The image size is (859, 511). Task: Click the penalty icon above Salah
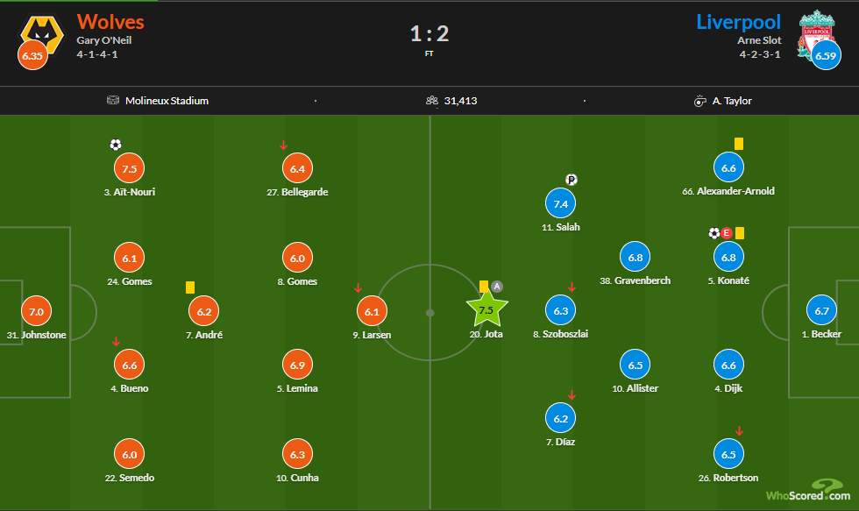pyautogui.click(x=571, y=180)
